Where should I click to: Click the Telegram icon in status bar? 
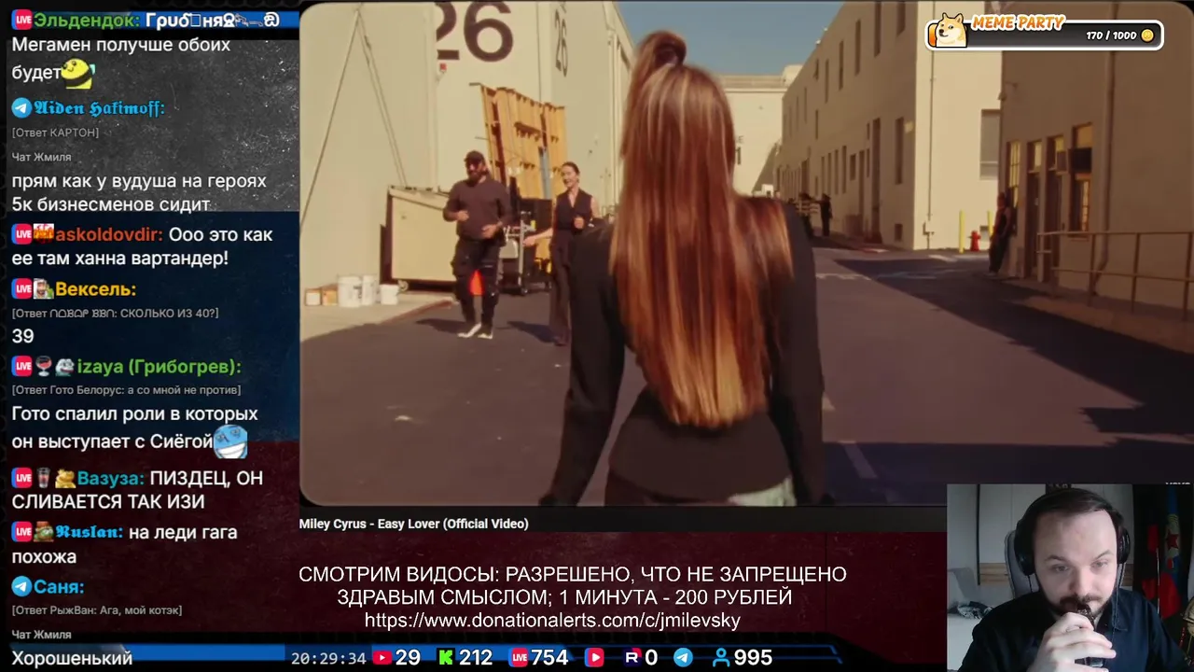[683, 658]
